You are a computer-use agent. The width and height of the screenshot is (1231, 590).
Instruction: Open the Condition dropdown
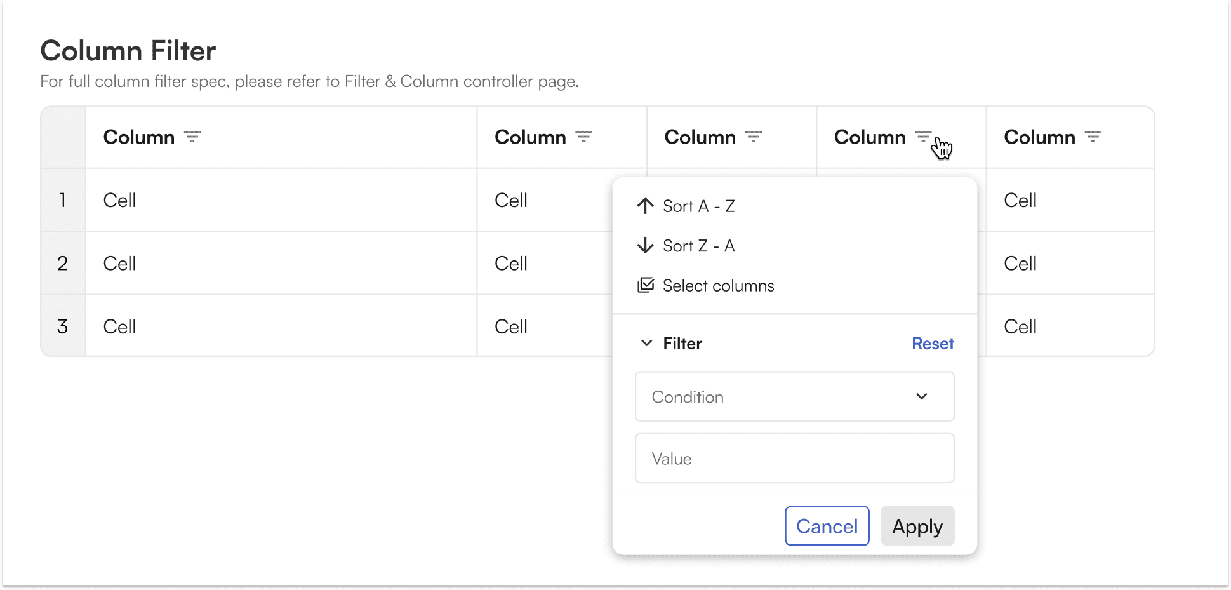[781, 397]
